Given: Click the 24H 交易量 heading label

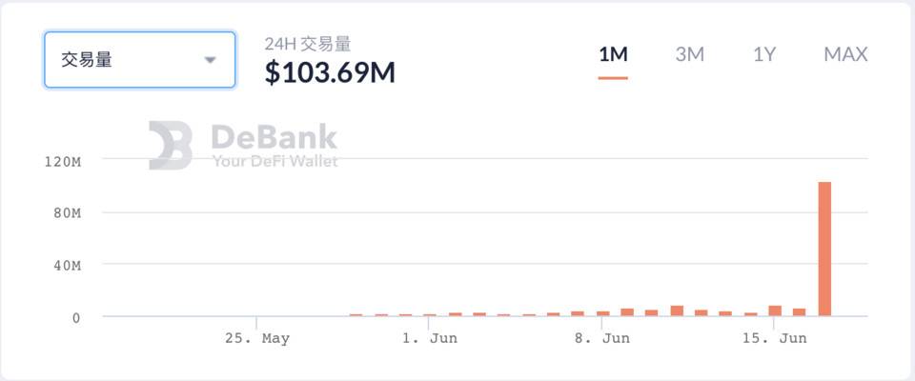Looking at the screenshot, I should tap(308, 44).
